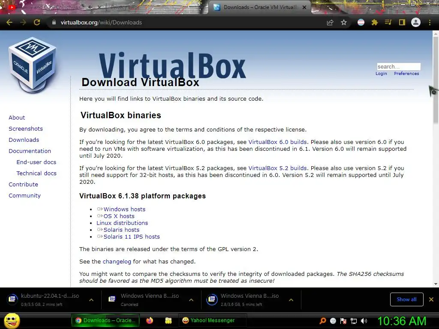Launch Firefox from the taskbar

pyautogui.click(x=150, y=320)
